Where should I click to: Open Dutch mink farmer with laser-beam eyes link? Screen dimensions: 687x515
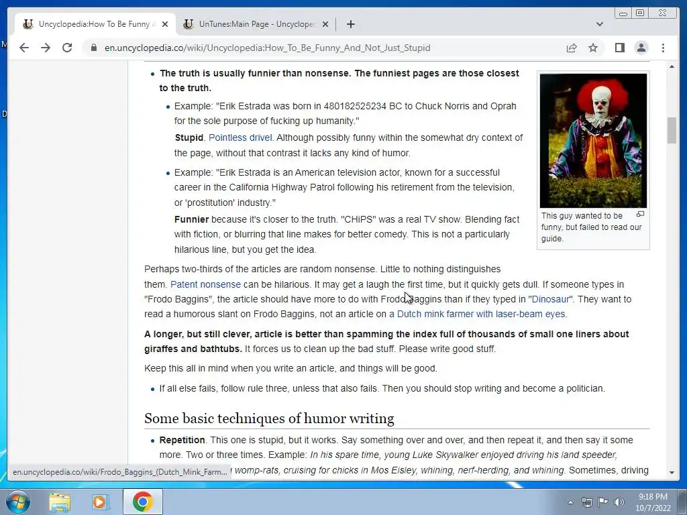[x=478, y=314]
